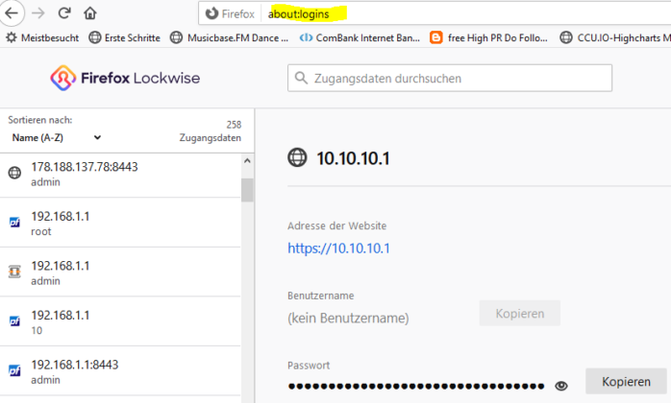Select the 178.188.137.78:8443 admin login
The height and width of the screenshot is (403, 671).
120,174
